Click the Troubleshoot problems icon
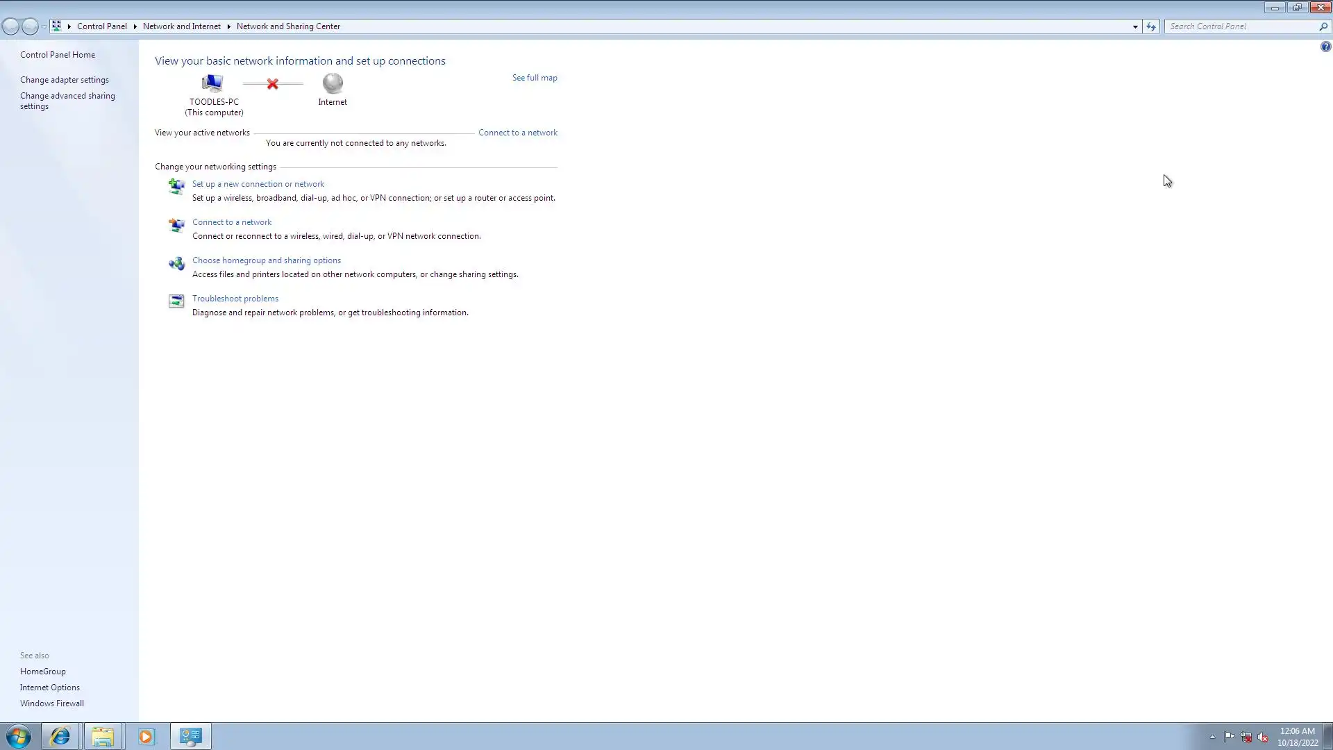This screenshot has width=1333, height=750. 176,301
